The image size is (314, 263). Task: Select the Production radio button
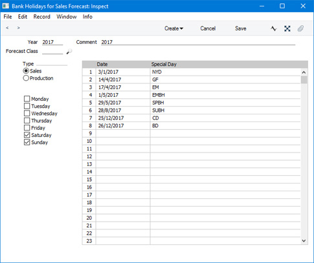click(26, 78)
